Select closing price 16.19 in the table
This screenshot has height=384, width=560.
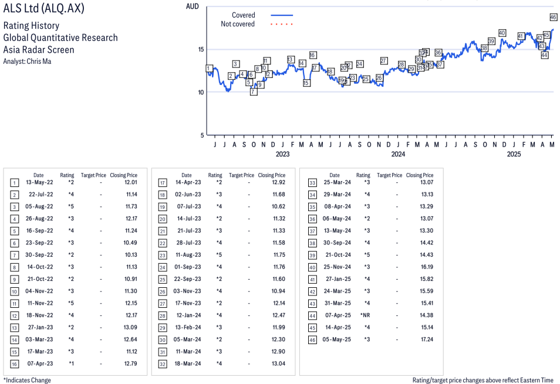pos(427,267)
